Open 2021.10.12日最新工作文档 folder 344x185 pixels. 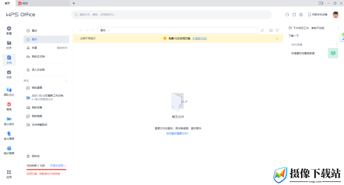46,98
